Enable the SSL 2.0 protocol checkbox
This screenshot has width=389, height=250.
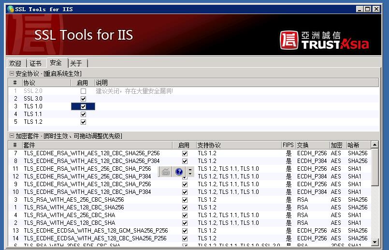(83, 91)
